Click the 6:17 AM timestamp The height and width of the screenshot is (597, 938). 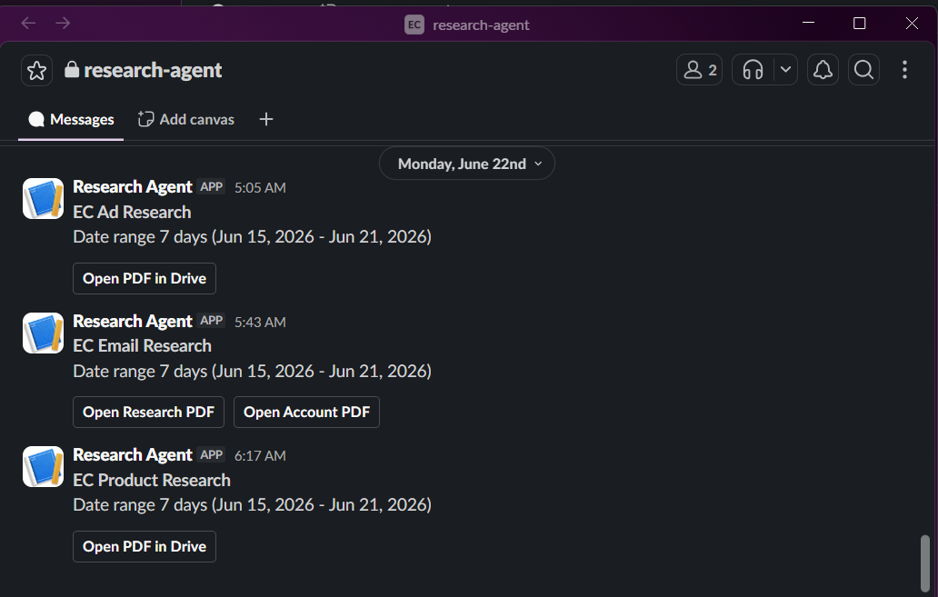pyautogui.click(x=260, y=456)
